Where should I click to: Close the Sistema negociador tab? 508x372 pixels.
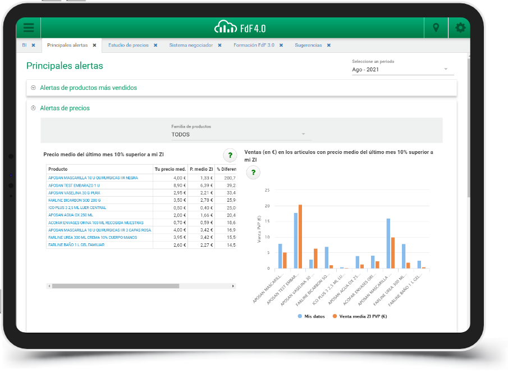[219, 46]
